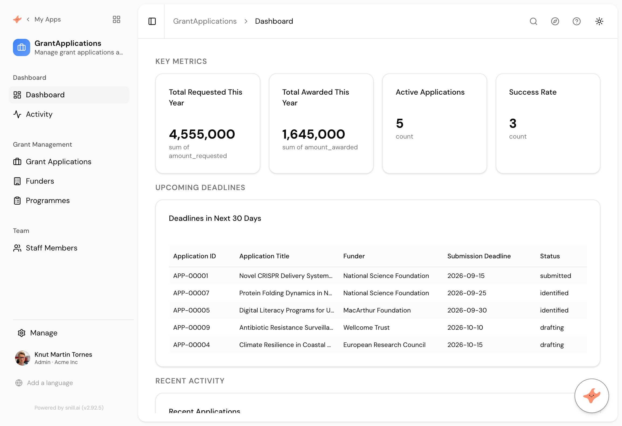Open the apps grid icon
The width and height of the screenshot is (622, 426).
(117, 19)
